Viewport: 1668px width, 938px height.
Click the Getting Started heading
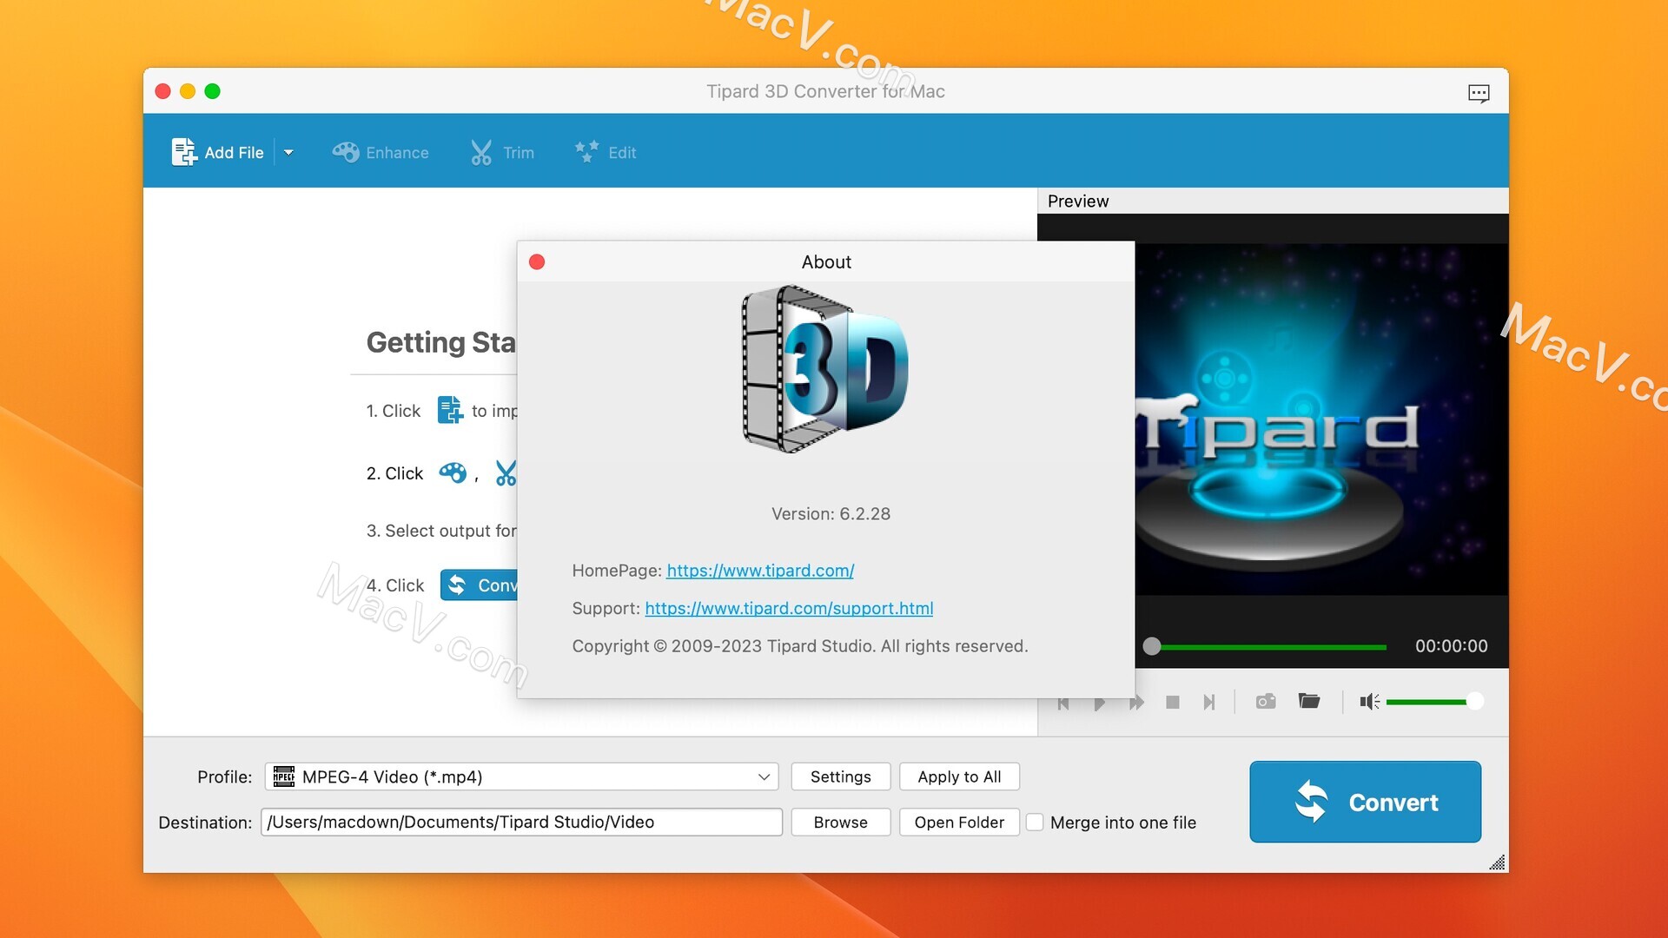click(440, 342)
